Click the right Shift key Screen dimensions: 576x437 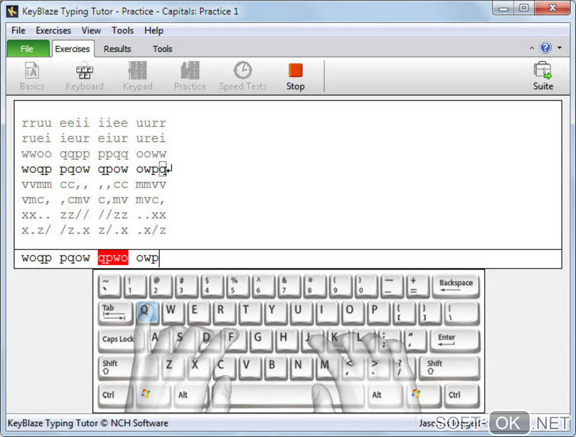[x=449, y=368]
